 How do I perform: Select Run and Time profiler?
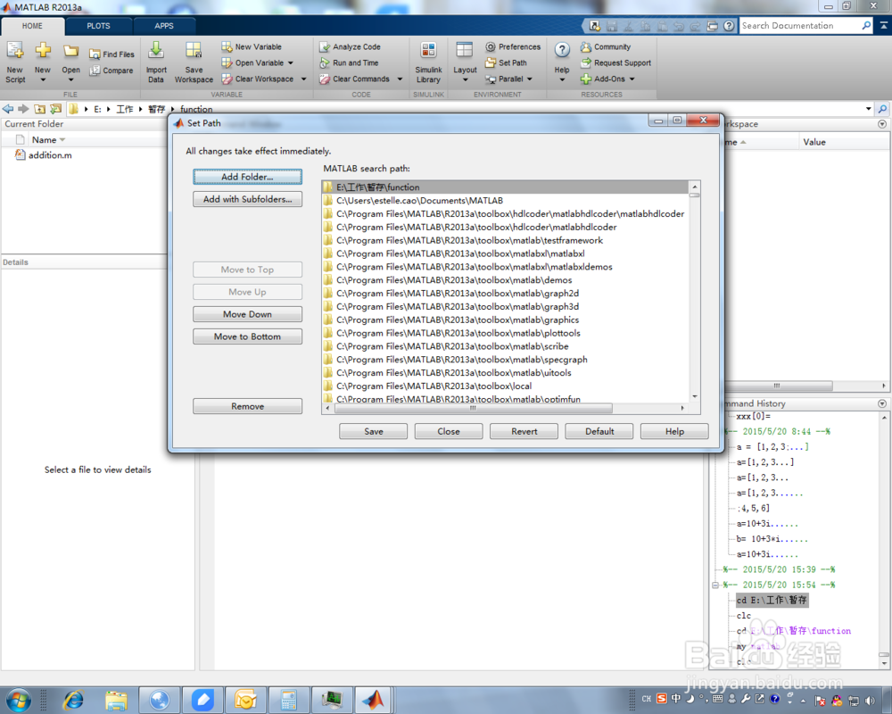click(x=349, y=62)
